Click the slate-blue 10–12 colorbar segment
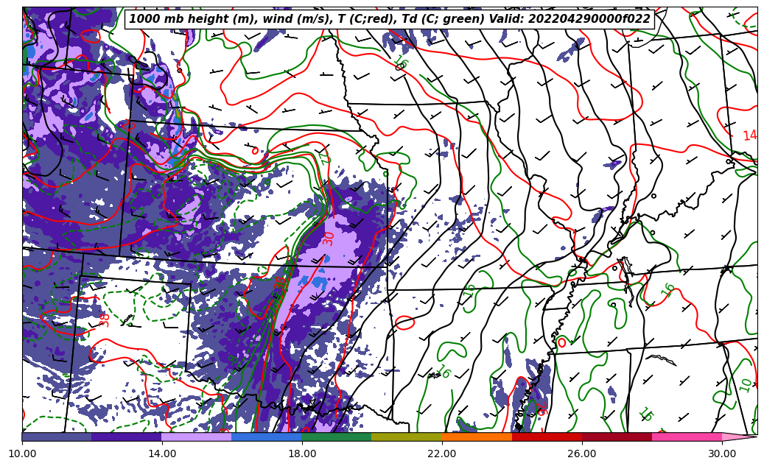 pyautogui.click(x=57, y=437)
